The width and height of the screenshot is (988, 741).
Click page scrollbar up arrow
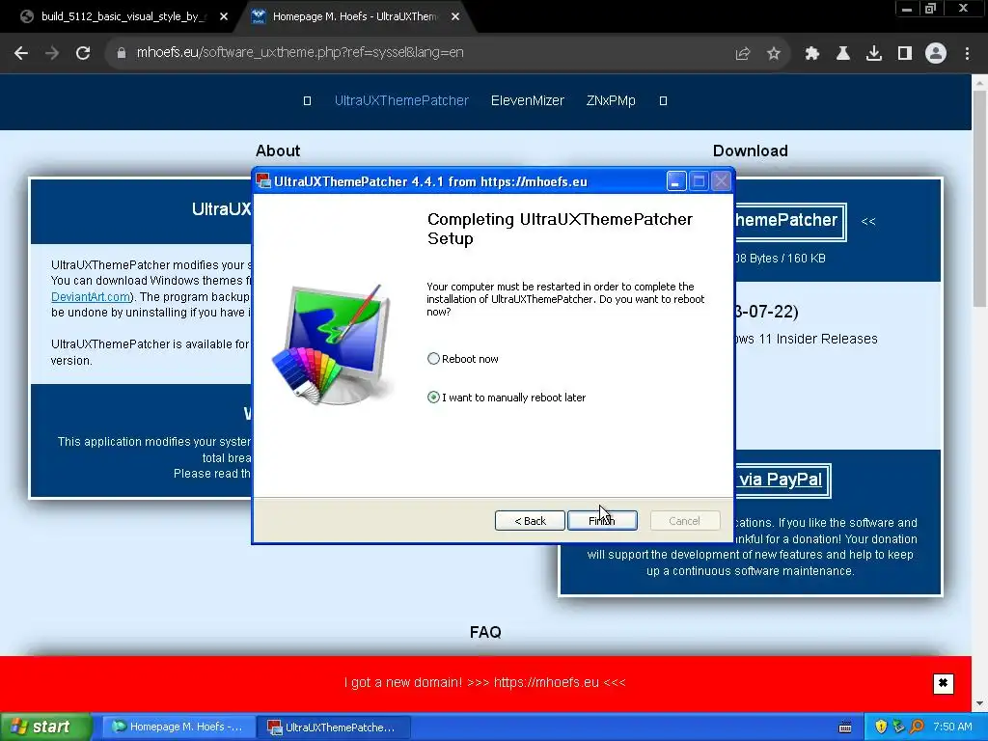click(980, 82)
